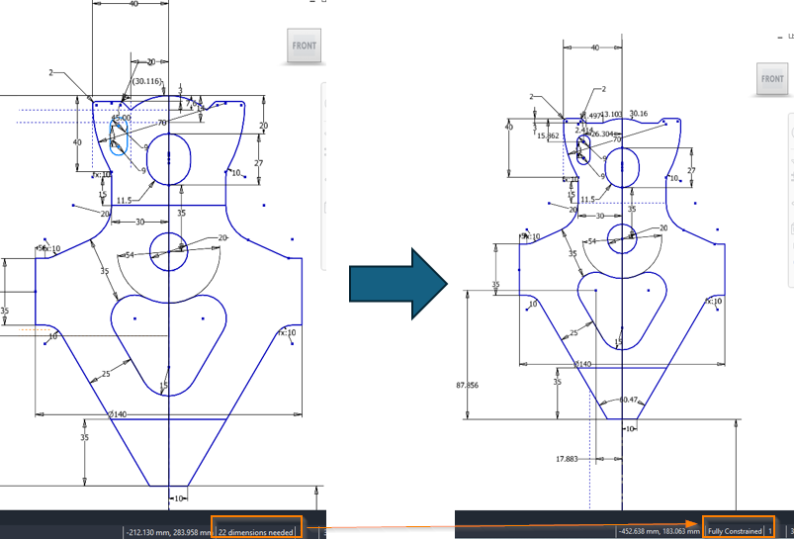This screenshot has width=794, height=539.
Task: Click the FRONT ViewCube face in the Fully Constrained sketch
Action: [772, 79]
